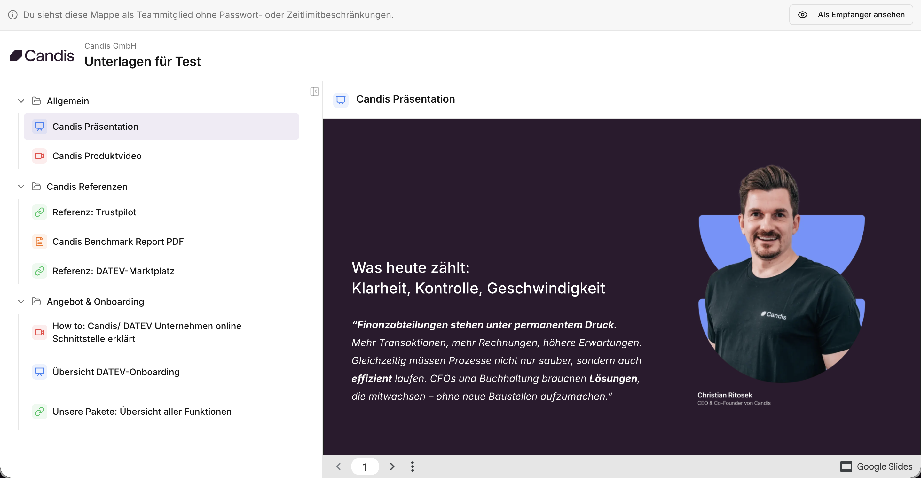Click the Candis logo
This screenshot has height=478, width=921.
coord(42,56)
